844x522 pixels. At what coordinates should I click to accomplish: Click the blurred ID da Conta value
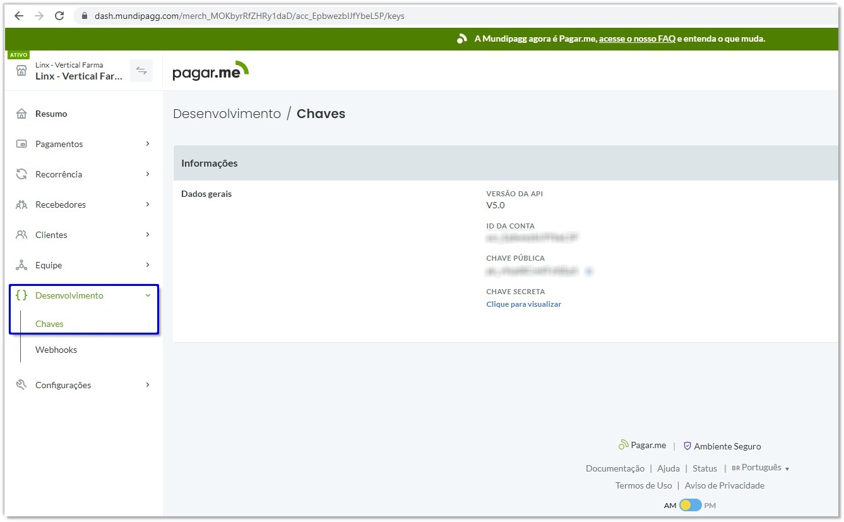point(532,238)
